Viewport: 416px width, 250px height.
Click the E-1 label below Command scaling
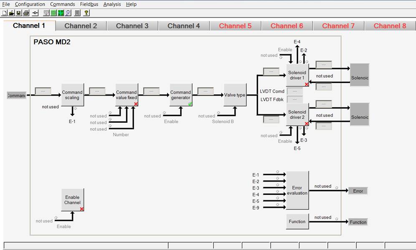pyautogui.click(x=72, y=121)
